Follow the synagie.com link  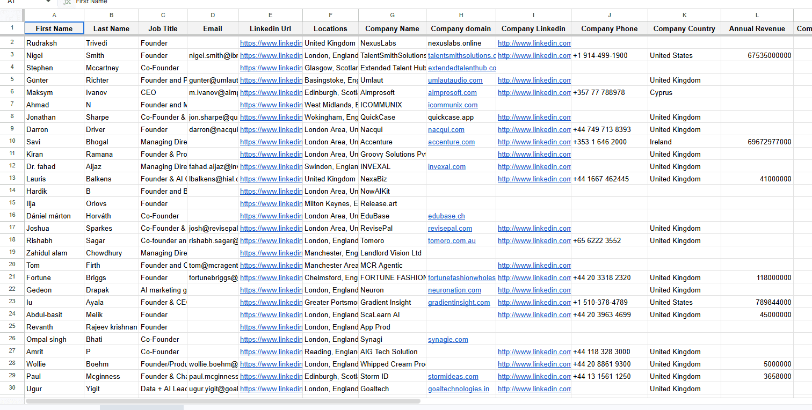pos(448,340)
